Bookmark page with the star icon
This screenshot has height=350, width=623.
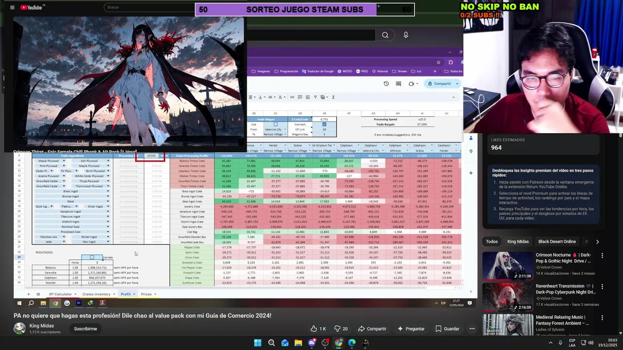(x=438, y=62)
